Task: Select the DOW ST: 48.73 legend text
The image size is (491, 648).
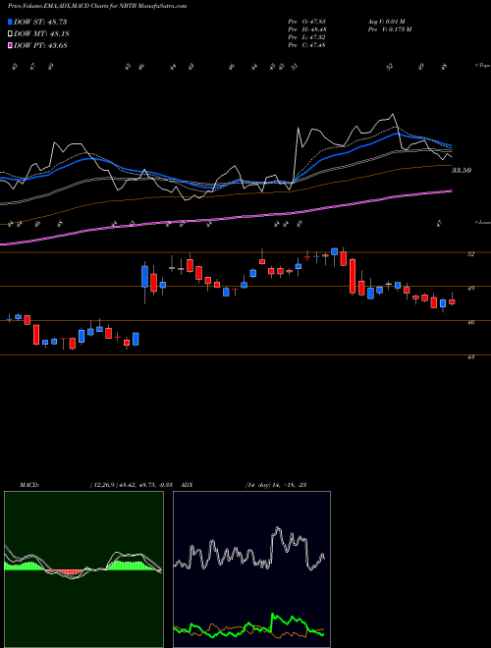Action: pos(40,22)
